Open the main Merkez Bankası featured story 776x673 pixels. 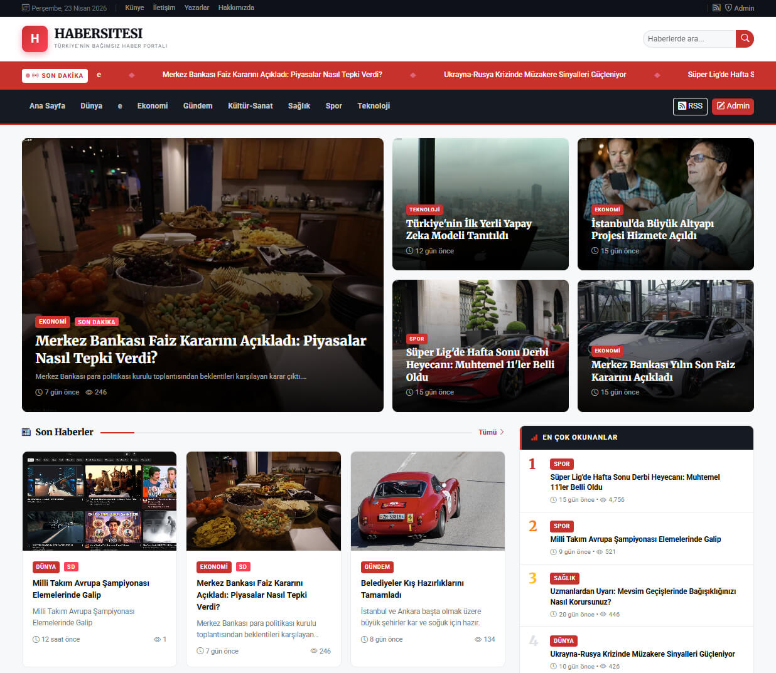click(x=201, y=349)
